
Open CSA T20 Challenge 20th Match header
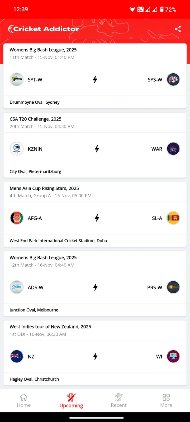coord(42,123)
